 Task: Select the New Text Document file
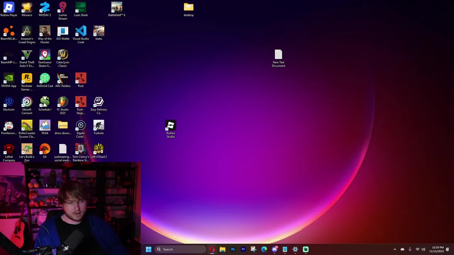[278, 58]
